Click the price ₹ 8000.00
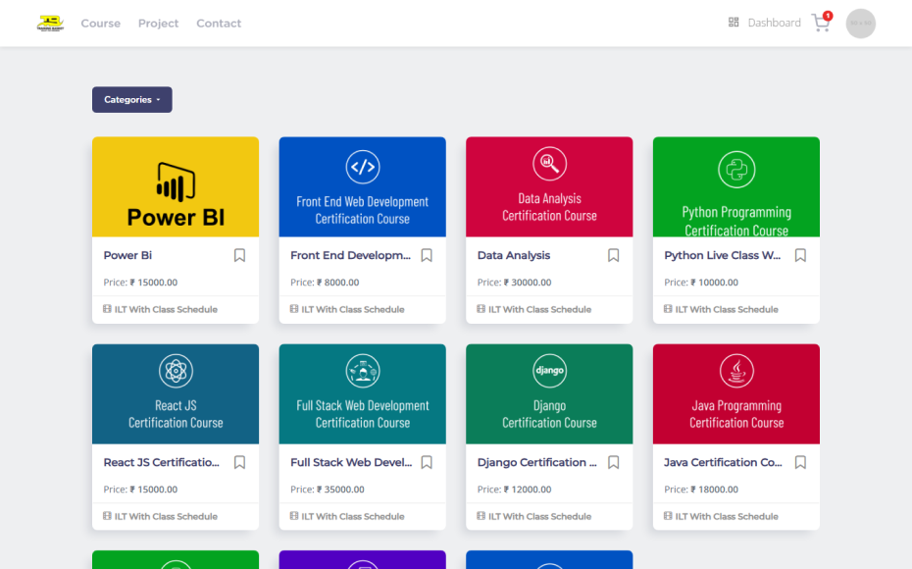 tap(338, 283)
